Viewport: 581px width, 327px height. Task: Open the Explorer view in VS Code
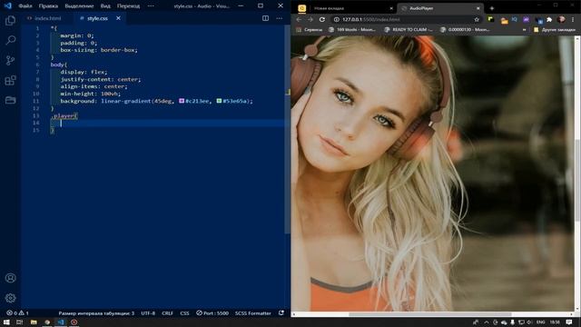(10, 20)
